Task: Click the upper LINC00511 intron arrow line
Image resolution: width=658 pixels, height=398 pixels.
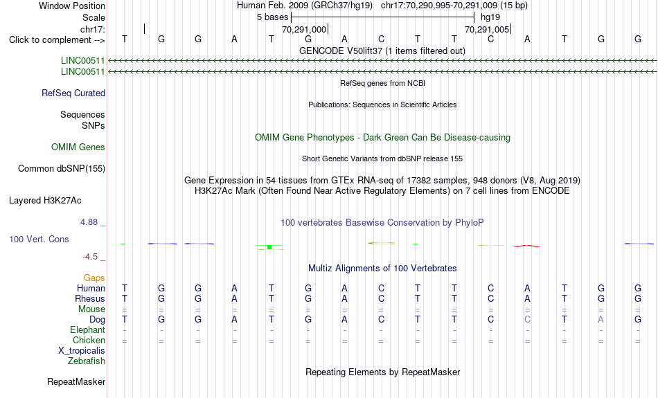Action: (382, 61)
